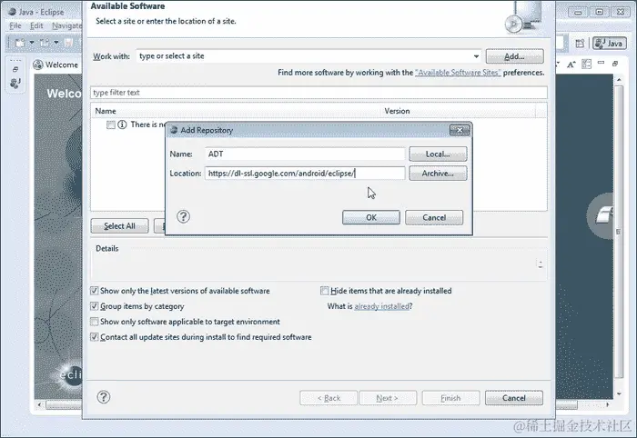Click the Restore view icon in left trim
This screenshot has height=438, width=637.
click(15, 69)
